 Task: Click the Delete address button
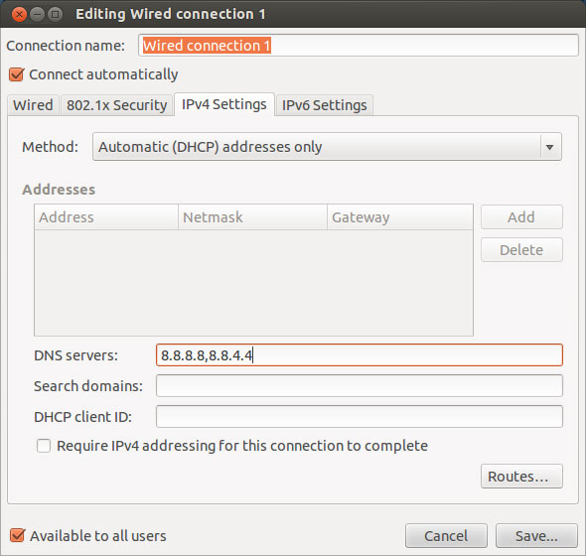pyautogui.click(x=521, y=249)
